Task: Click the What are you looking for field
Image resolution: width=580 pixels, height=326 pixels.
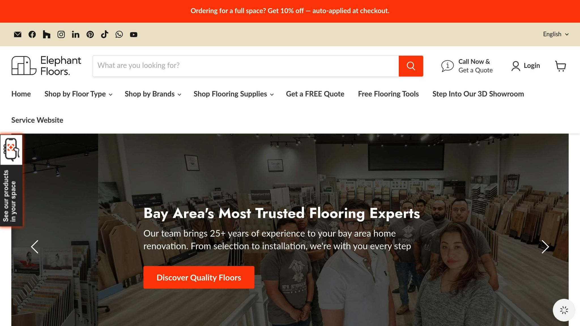Action: pos(246,66)
